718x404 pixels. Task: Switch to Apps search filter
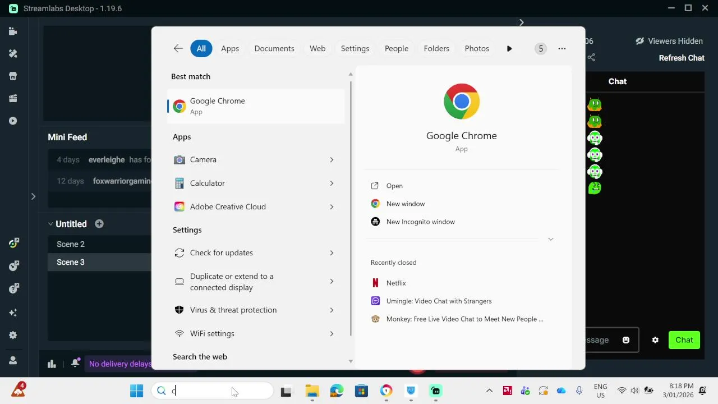click(230, 48)
